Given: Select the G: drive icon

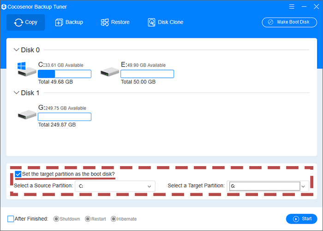Looking at the screenshot, I should click(27, 115).
